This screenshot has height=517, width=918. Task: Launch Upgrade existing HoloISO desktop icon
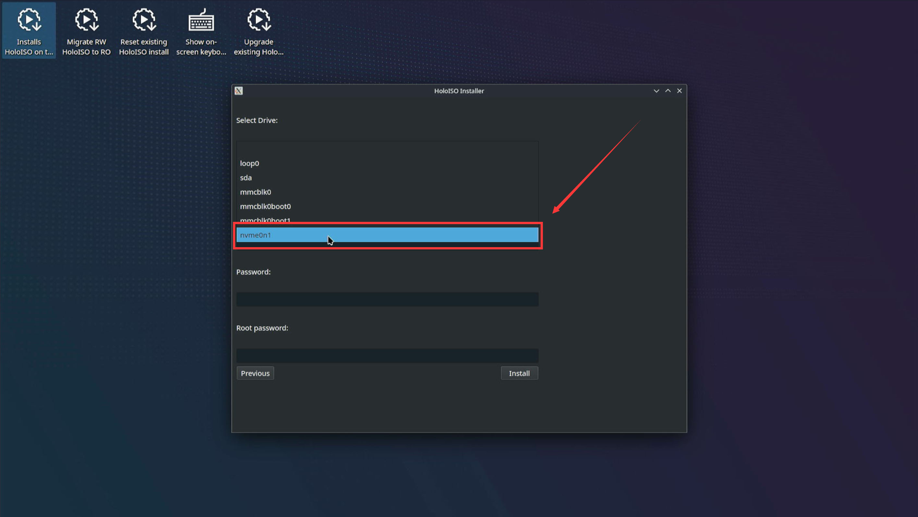coord(258,31)
